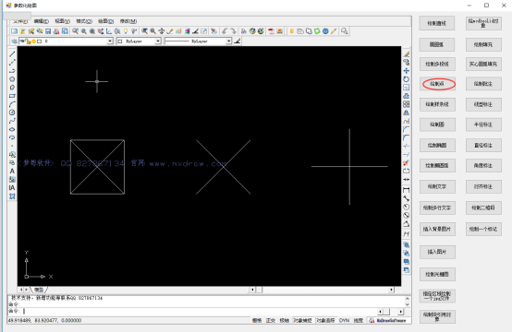Toggle 栅格 grid mode in the status bar
The height and width of the screenshot is (332, 512).
coord(257,321)
